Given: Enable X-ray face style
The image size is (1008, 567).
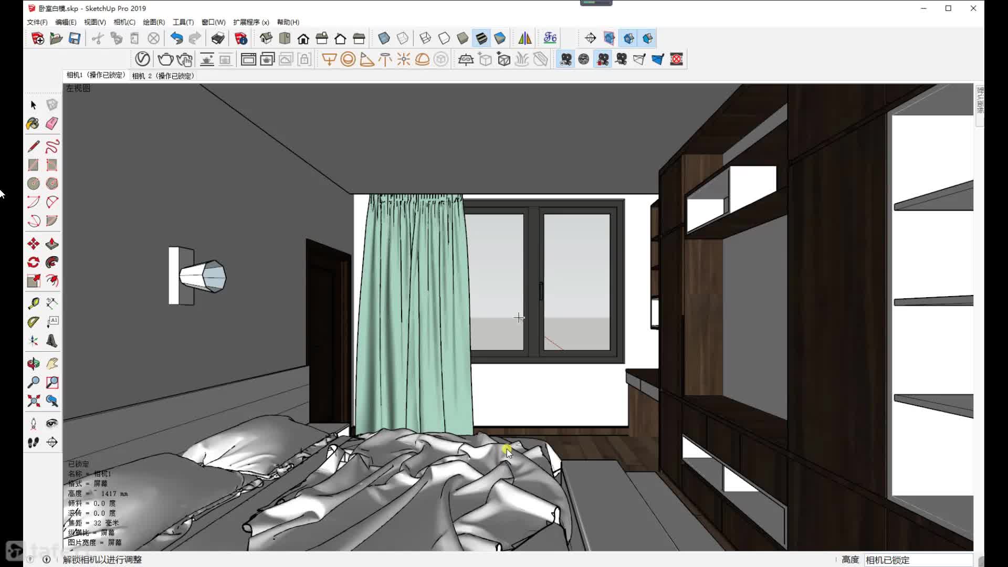Looking at the screenshot, I should pos(384,38).
